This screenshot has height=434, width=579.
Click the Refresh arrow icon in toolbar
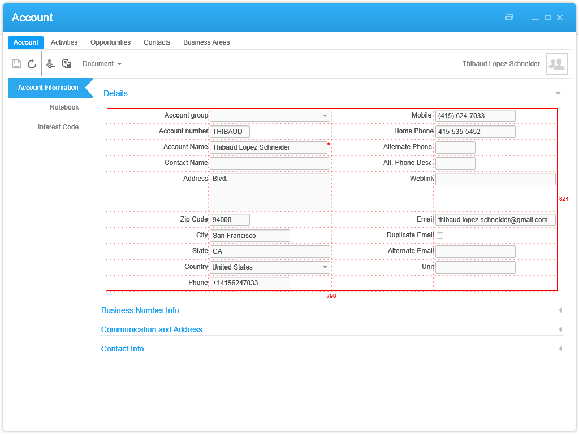pyautogui.click(x=32, y=64)
